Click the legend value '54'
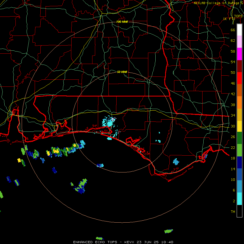The height and width of the screenshot is (244, 244). (x=233, y=62)
